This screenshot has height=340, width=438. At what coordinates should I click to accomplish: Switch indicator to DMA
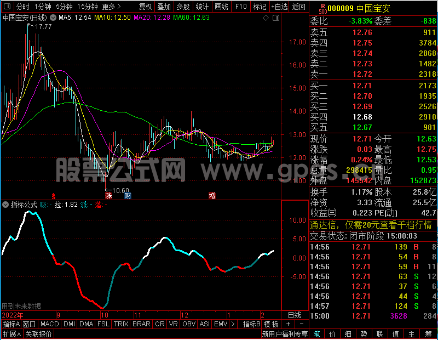[86, 324]
